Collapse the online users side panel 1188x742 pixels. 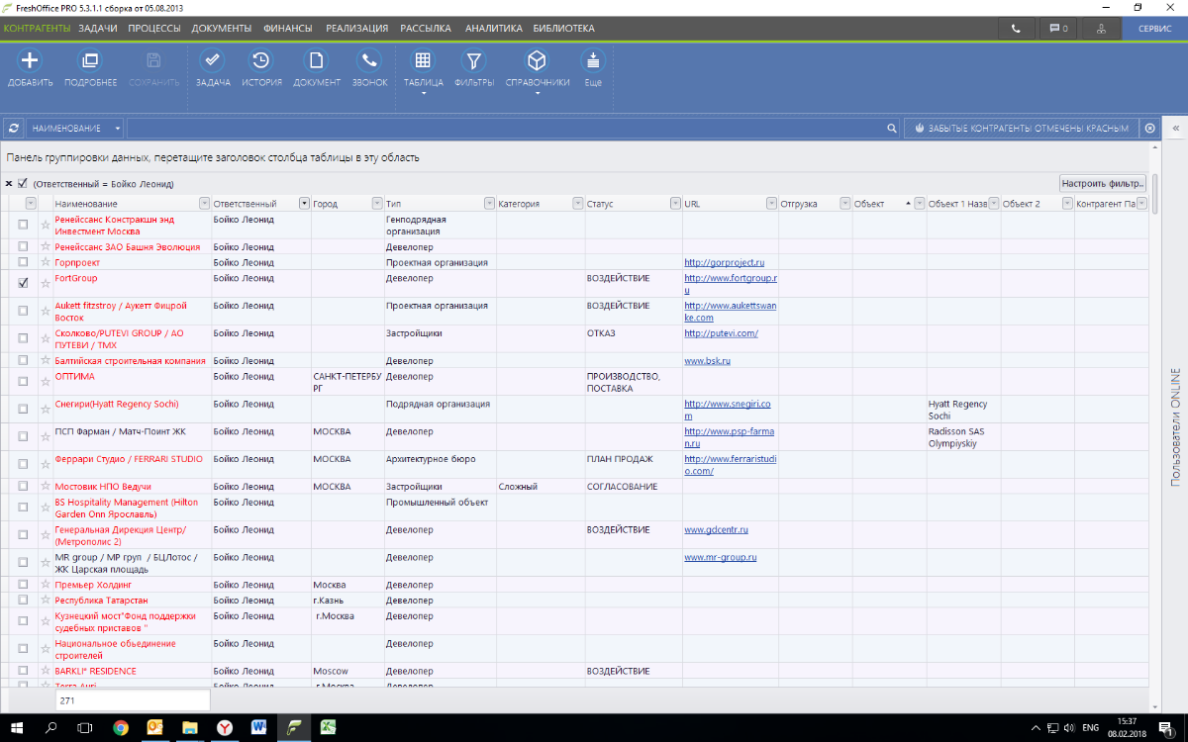pos(1176,128)
